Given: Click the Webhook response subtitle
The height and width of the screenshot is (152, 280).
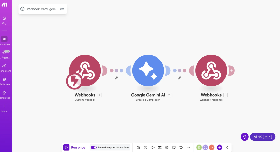Looking at the screenshot, I should point(211,100).
